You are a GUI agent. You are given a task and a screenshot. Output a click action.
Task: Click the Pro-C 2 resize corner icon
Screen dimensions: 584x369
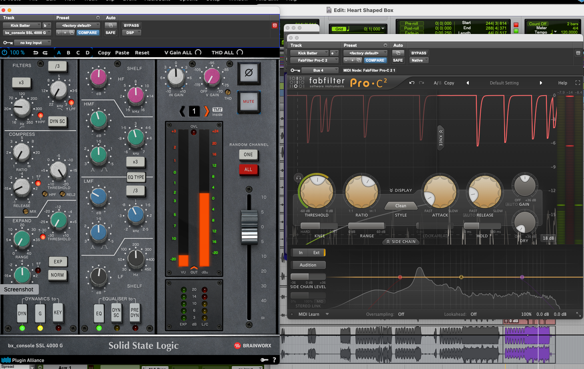coord(578,314)
